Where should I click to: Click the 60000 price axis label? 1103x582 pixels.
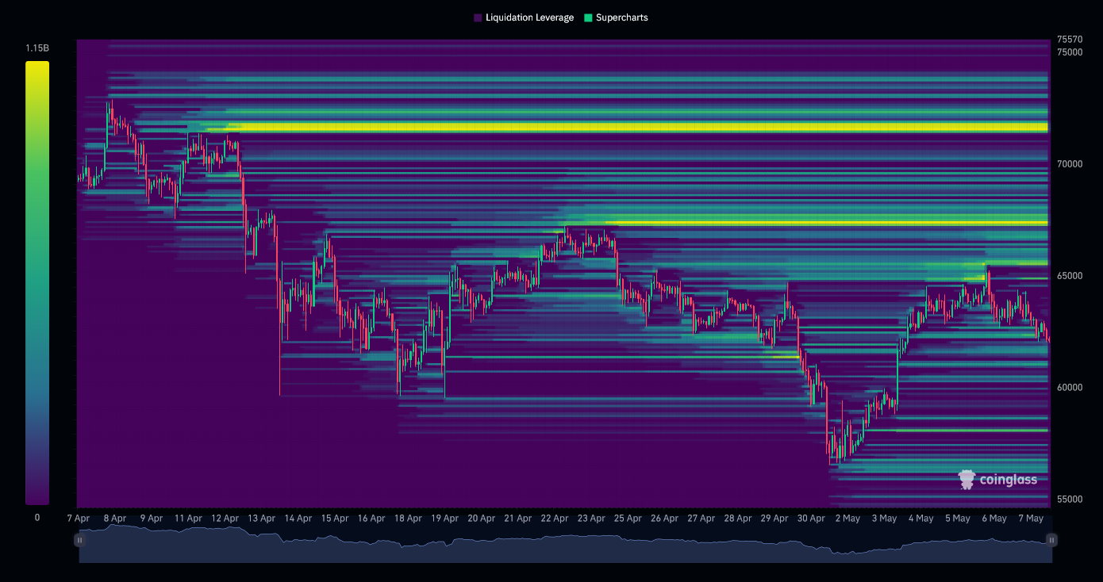coord(1070,388)
